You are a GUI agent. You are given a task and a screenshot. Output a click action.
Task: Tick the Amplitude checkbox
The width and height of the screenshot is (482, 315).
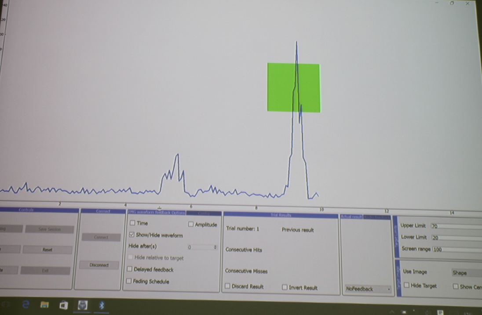click(191, 224)
